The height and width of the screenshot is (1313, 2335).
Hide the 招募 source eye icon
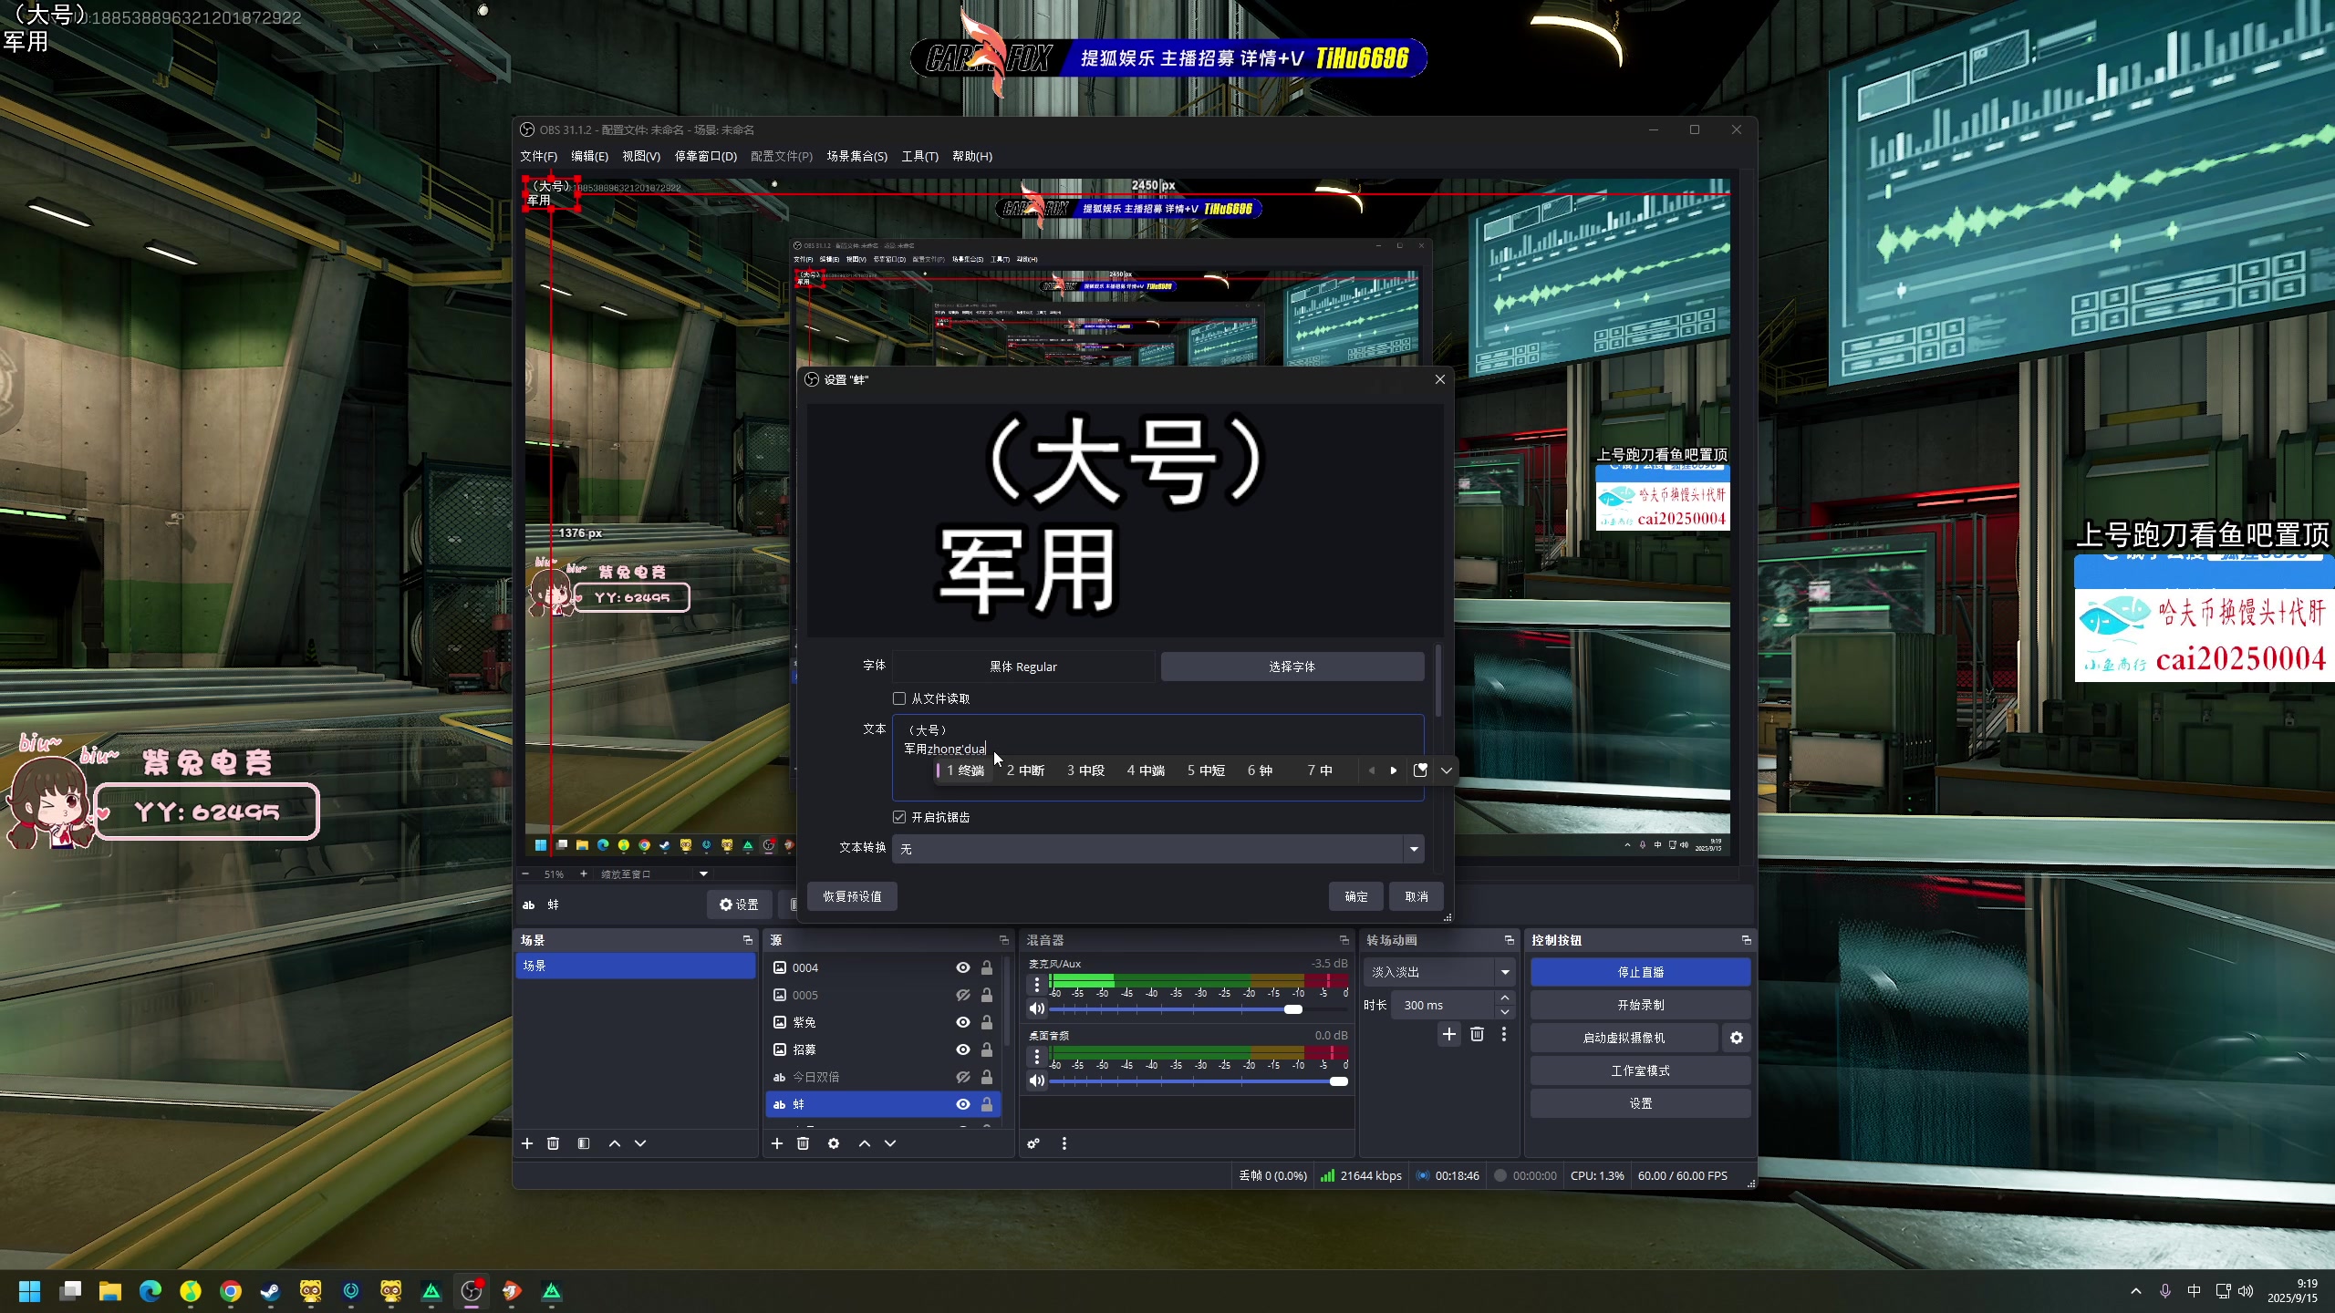click(962, 1049)
